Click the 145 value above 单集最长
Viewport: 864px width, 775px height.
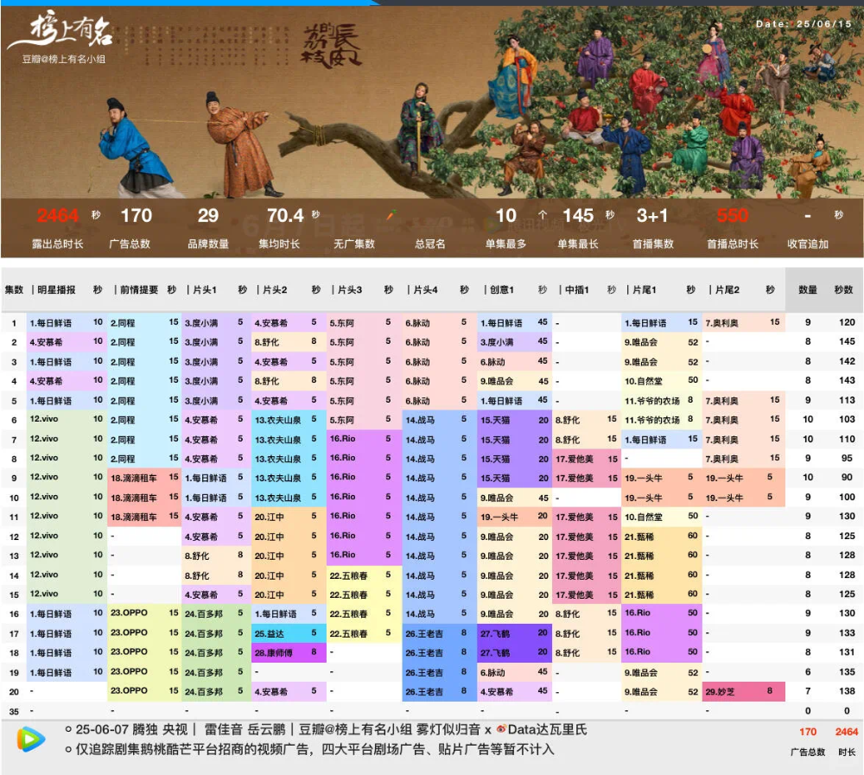(x=578, y=215)
